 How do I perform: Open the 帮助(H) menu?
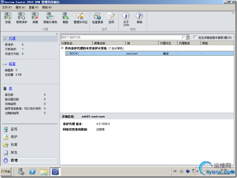(47, 7)
